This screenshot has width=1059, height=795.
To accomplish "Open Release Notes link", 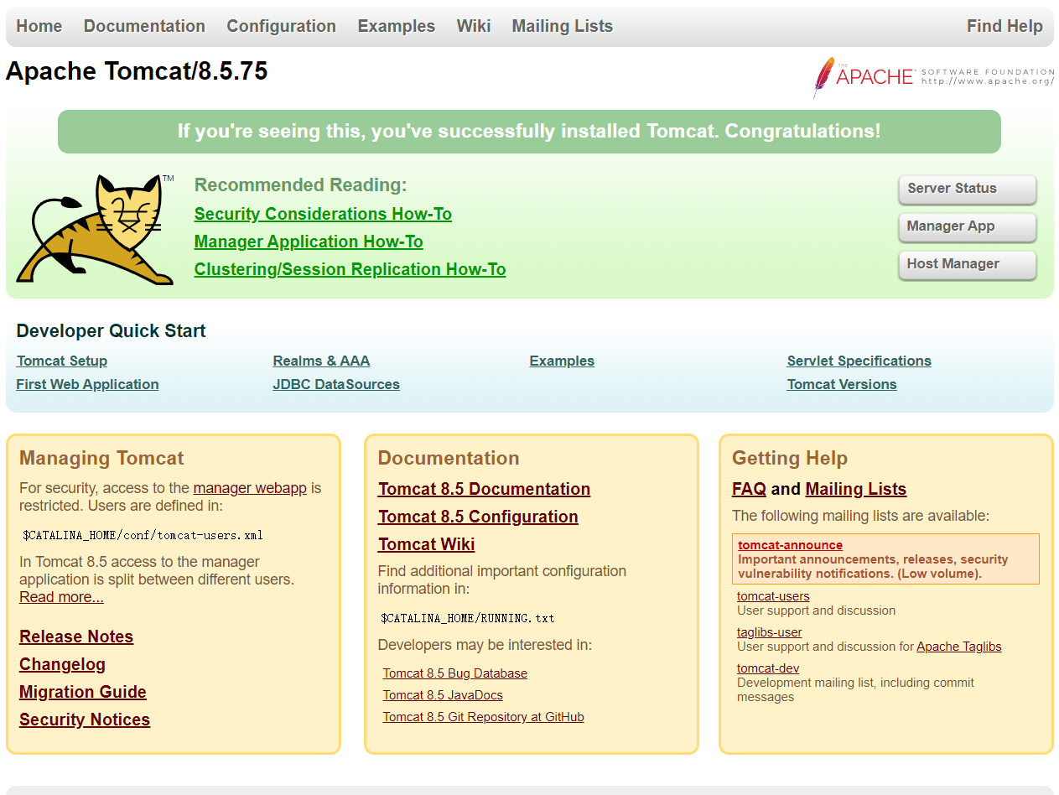I will (x=76, y=637).
